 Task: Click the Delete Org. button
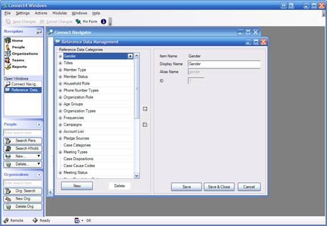point(23,207)
